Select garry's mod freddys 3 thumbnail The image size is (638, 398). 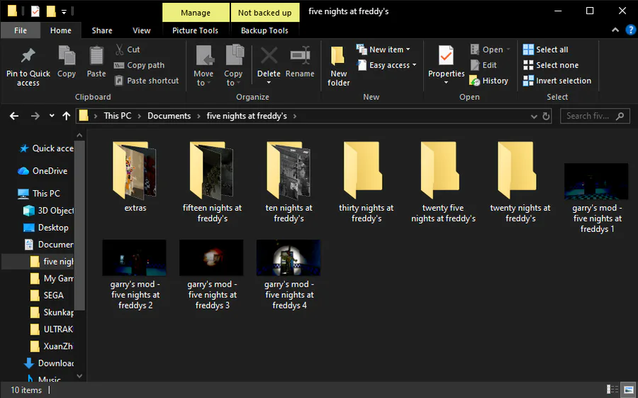[211, 258]
